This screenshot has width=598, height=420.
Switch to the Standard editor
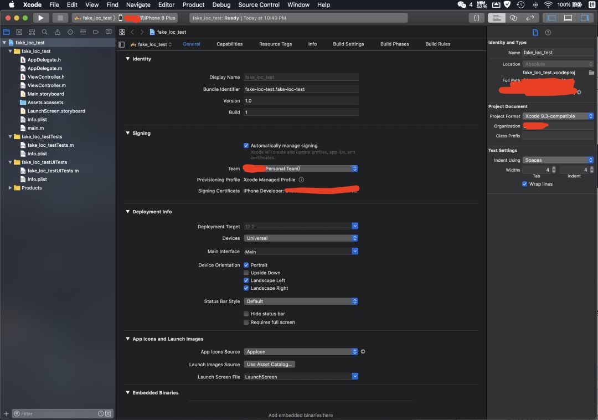pos(497,18)
